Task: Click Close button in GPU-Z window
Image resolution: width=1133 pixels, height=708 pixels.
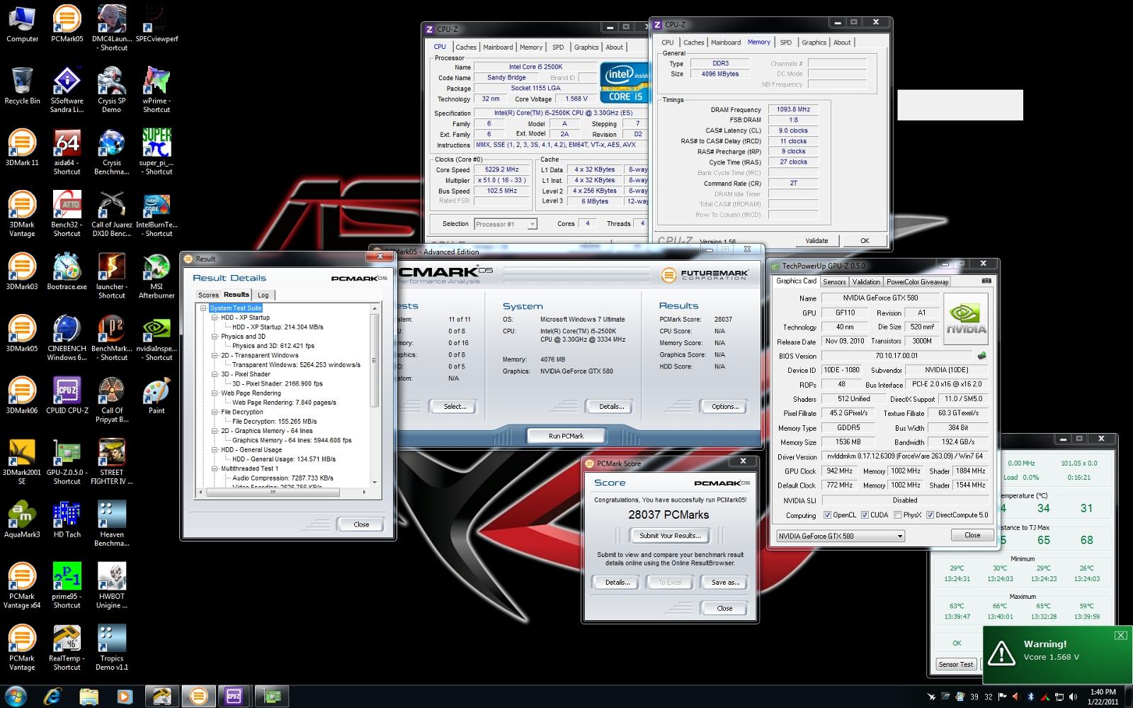Action: tap(972, 535)
